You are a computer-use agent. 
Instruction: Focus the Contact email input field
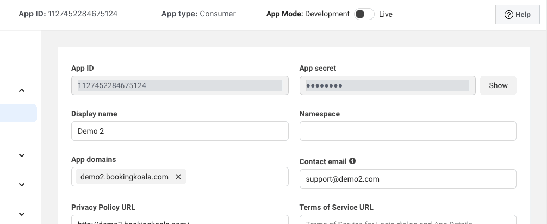coord(407,179)
